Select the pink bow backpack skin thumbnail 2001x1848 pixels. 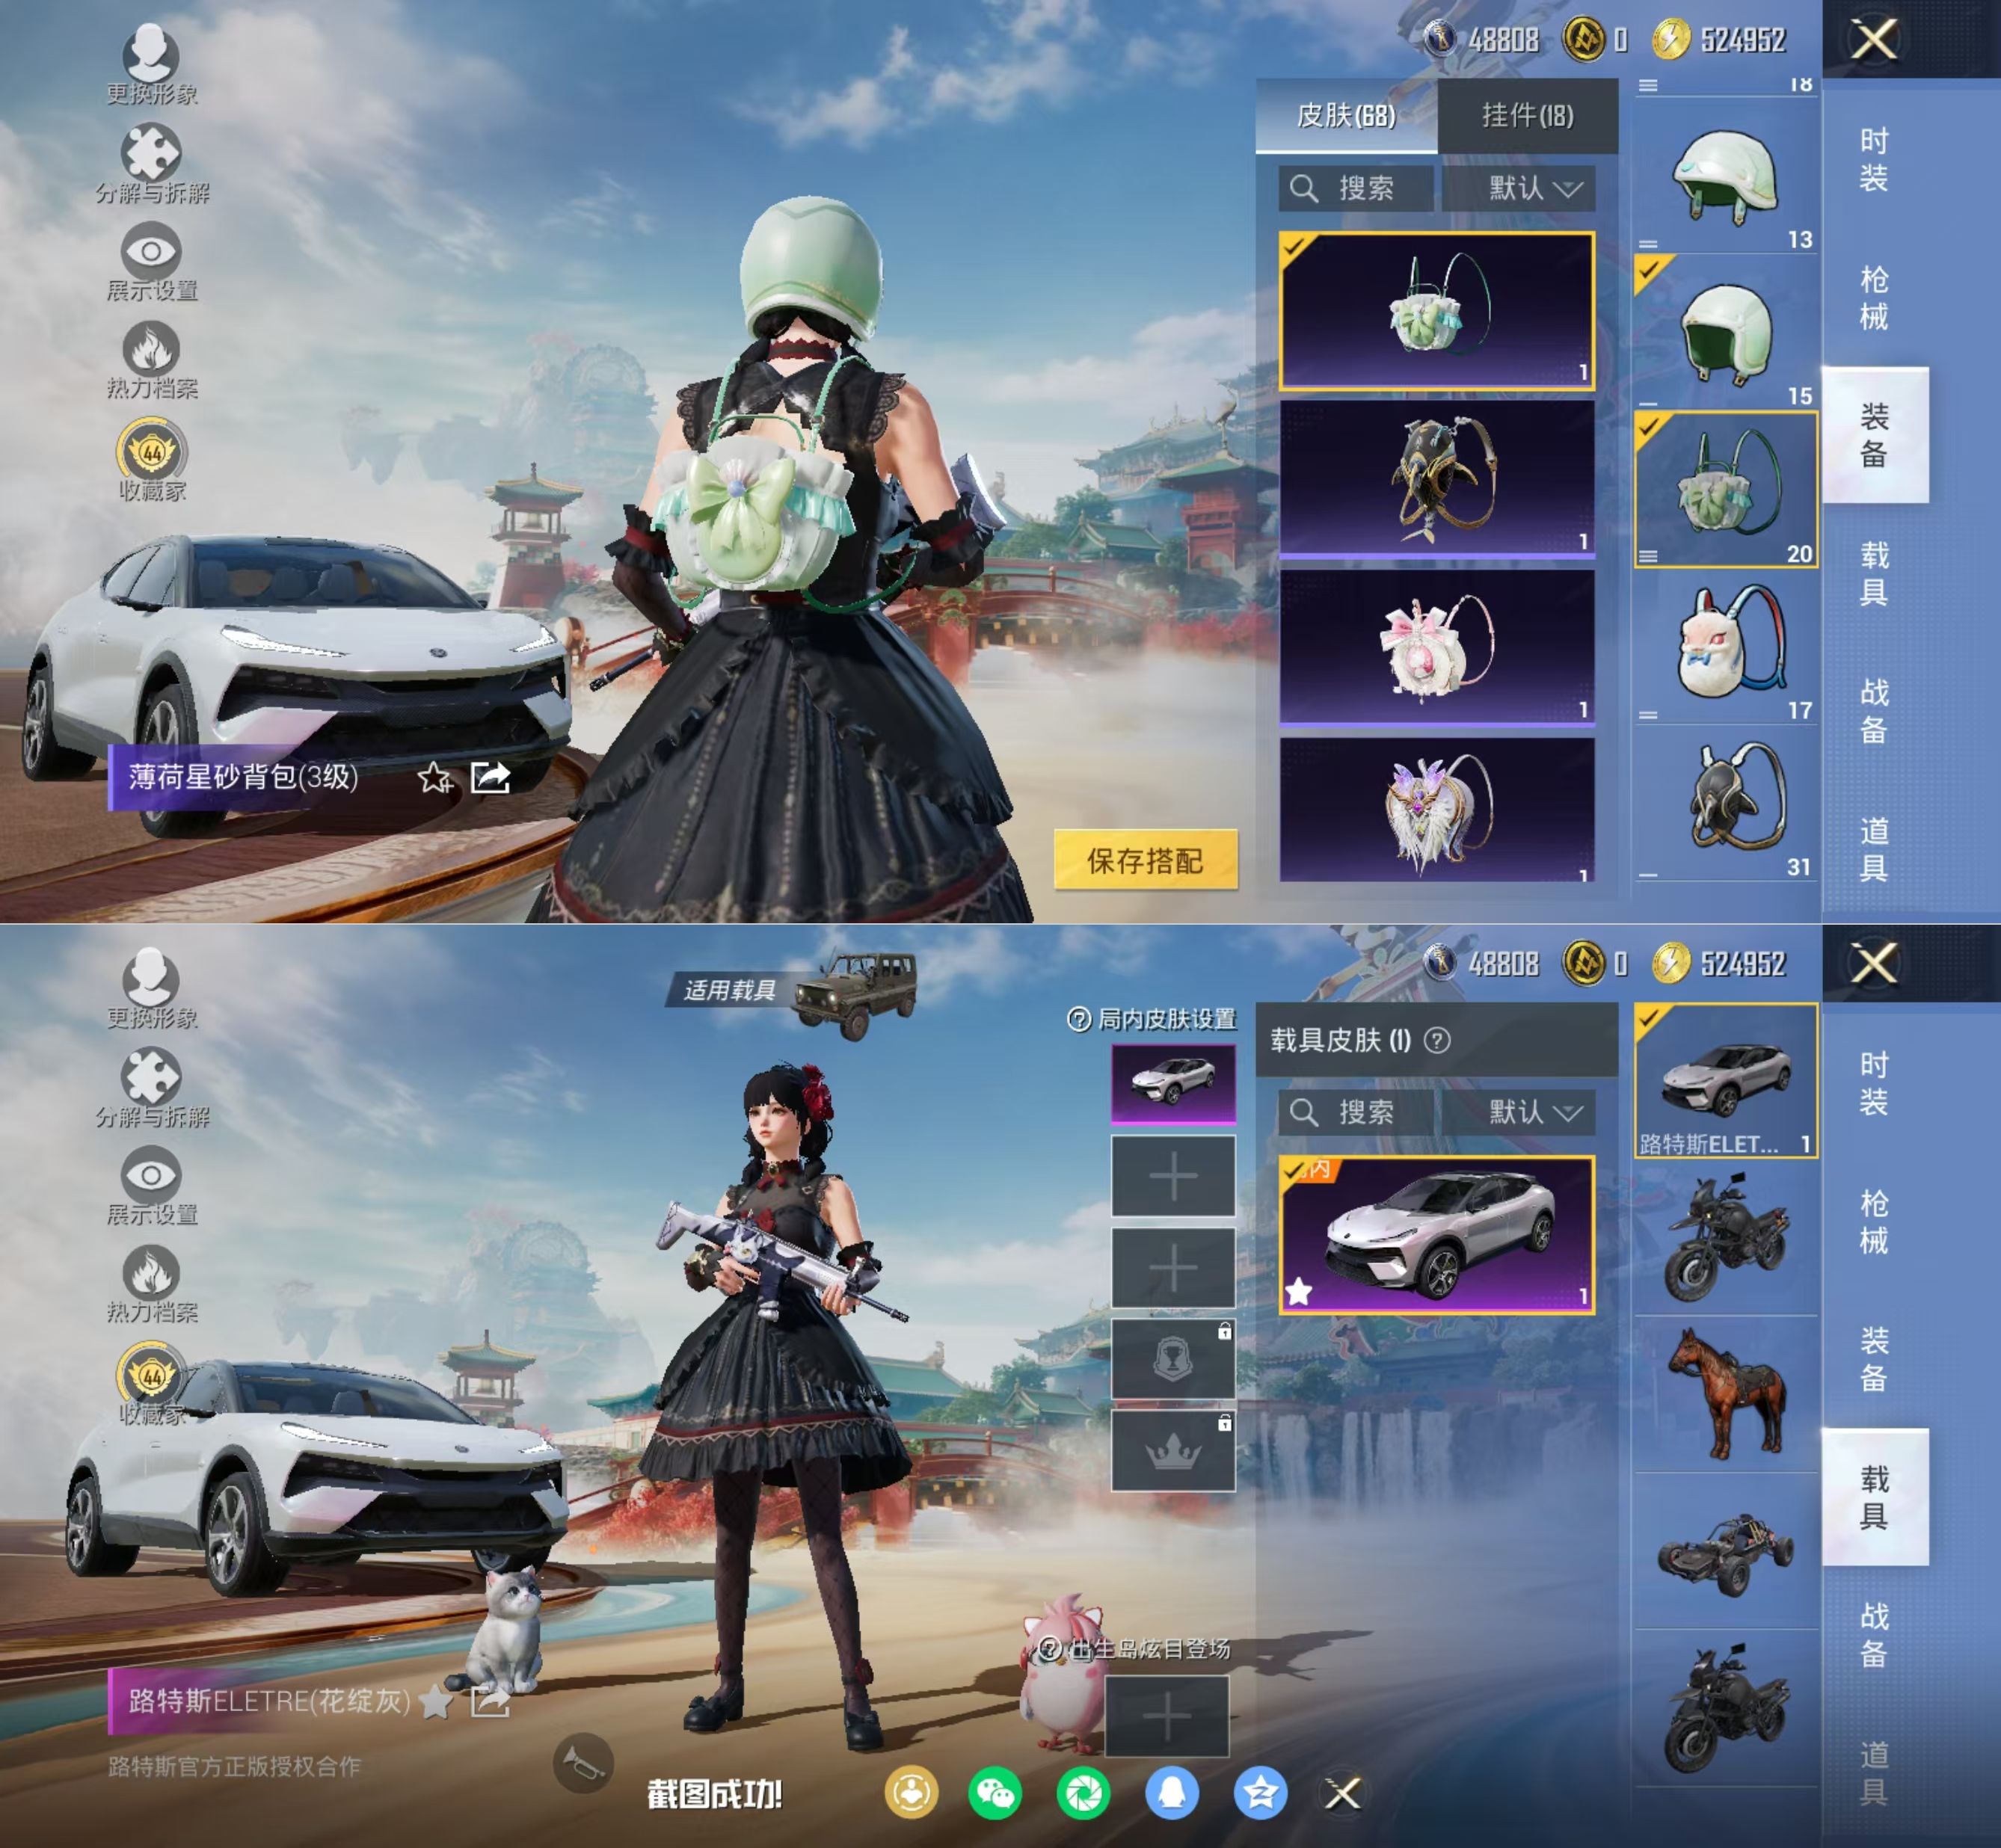pos(1436,646)
